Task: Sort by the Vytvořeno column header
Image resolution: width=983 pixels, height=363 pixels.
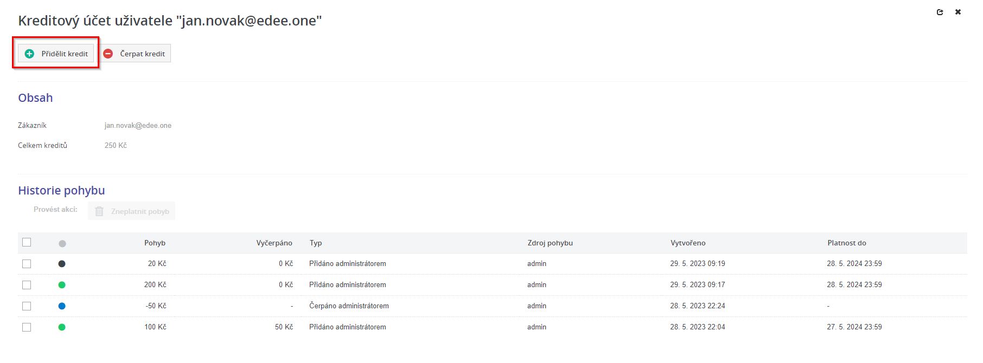Action: [688, 243]
